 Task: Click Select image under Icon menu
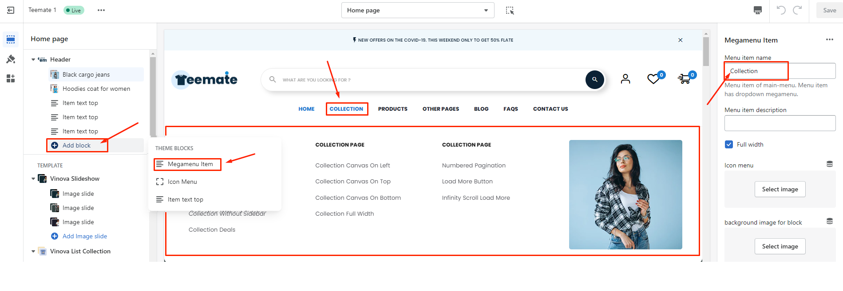tap(780, 189)
